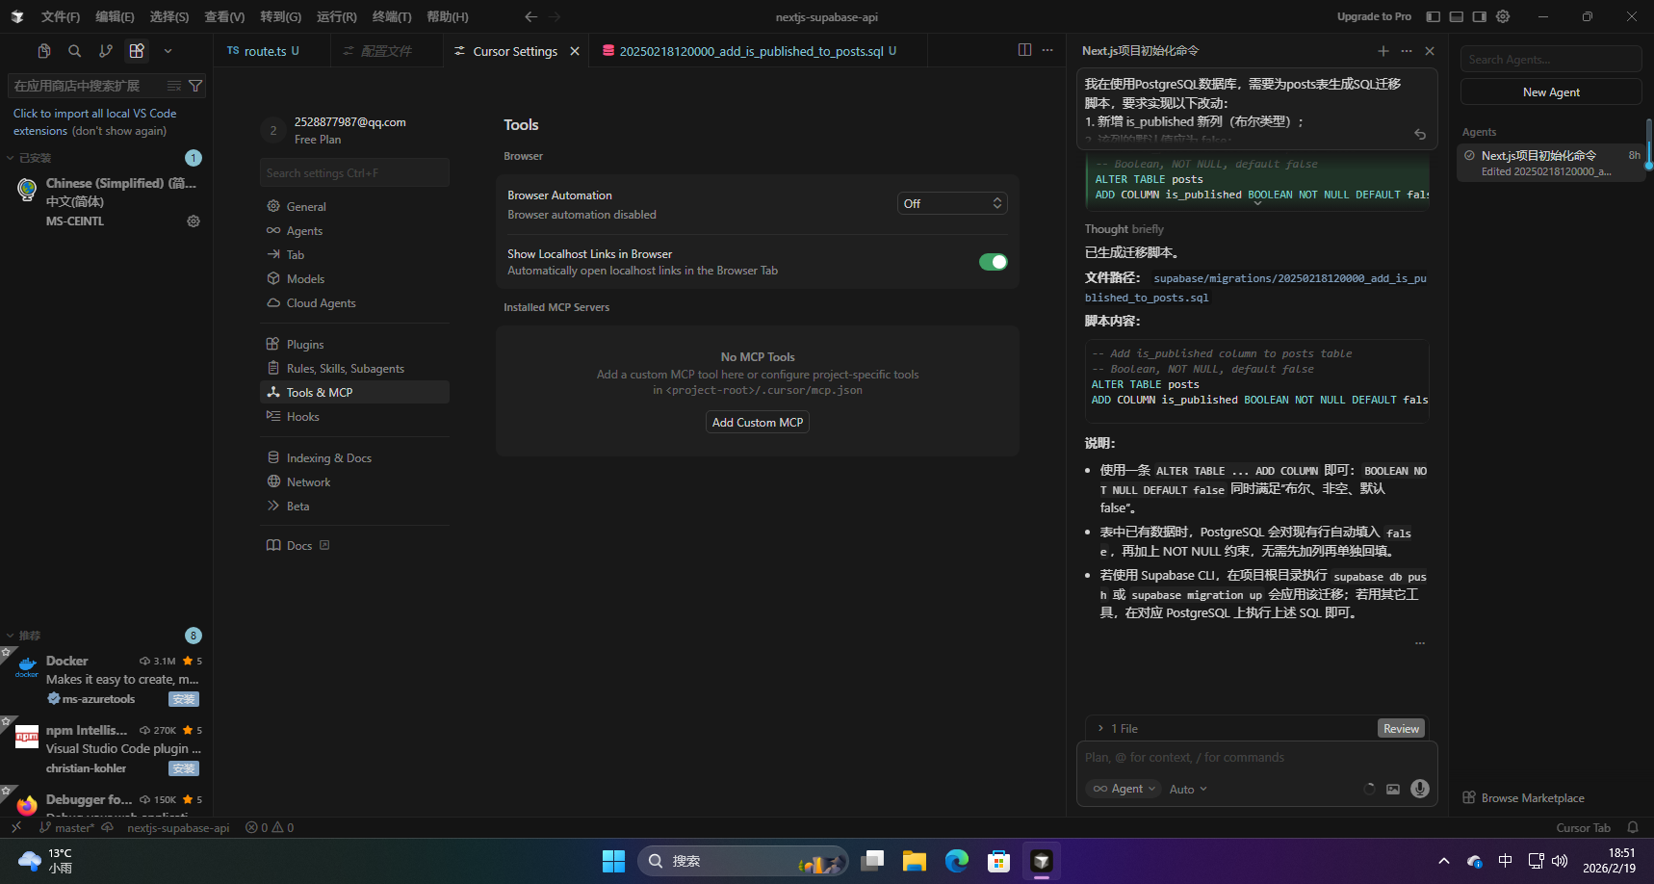
Task: Click the revert arrow on the chat message
Action: (1420, 135)
